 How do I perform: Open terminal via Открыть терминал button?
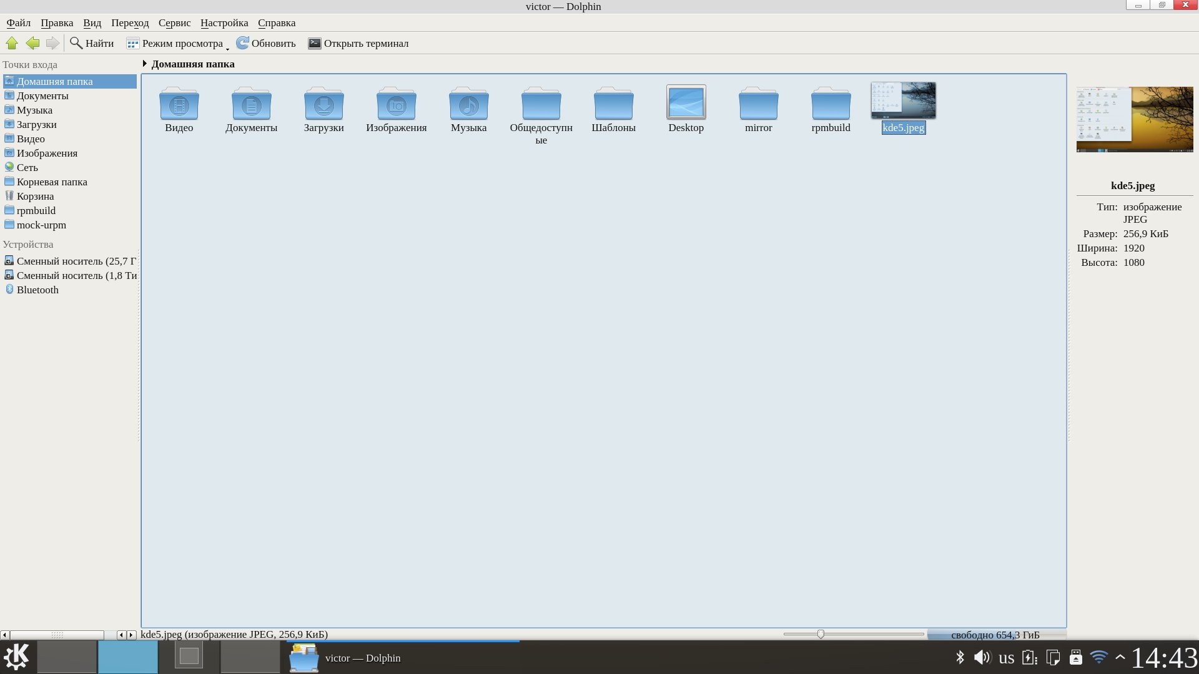click(x=358, y=43)
